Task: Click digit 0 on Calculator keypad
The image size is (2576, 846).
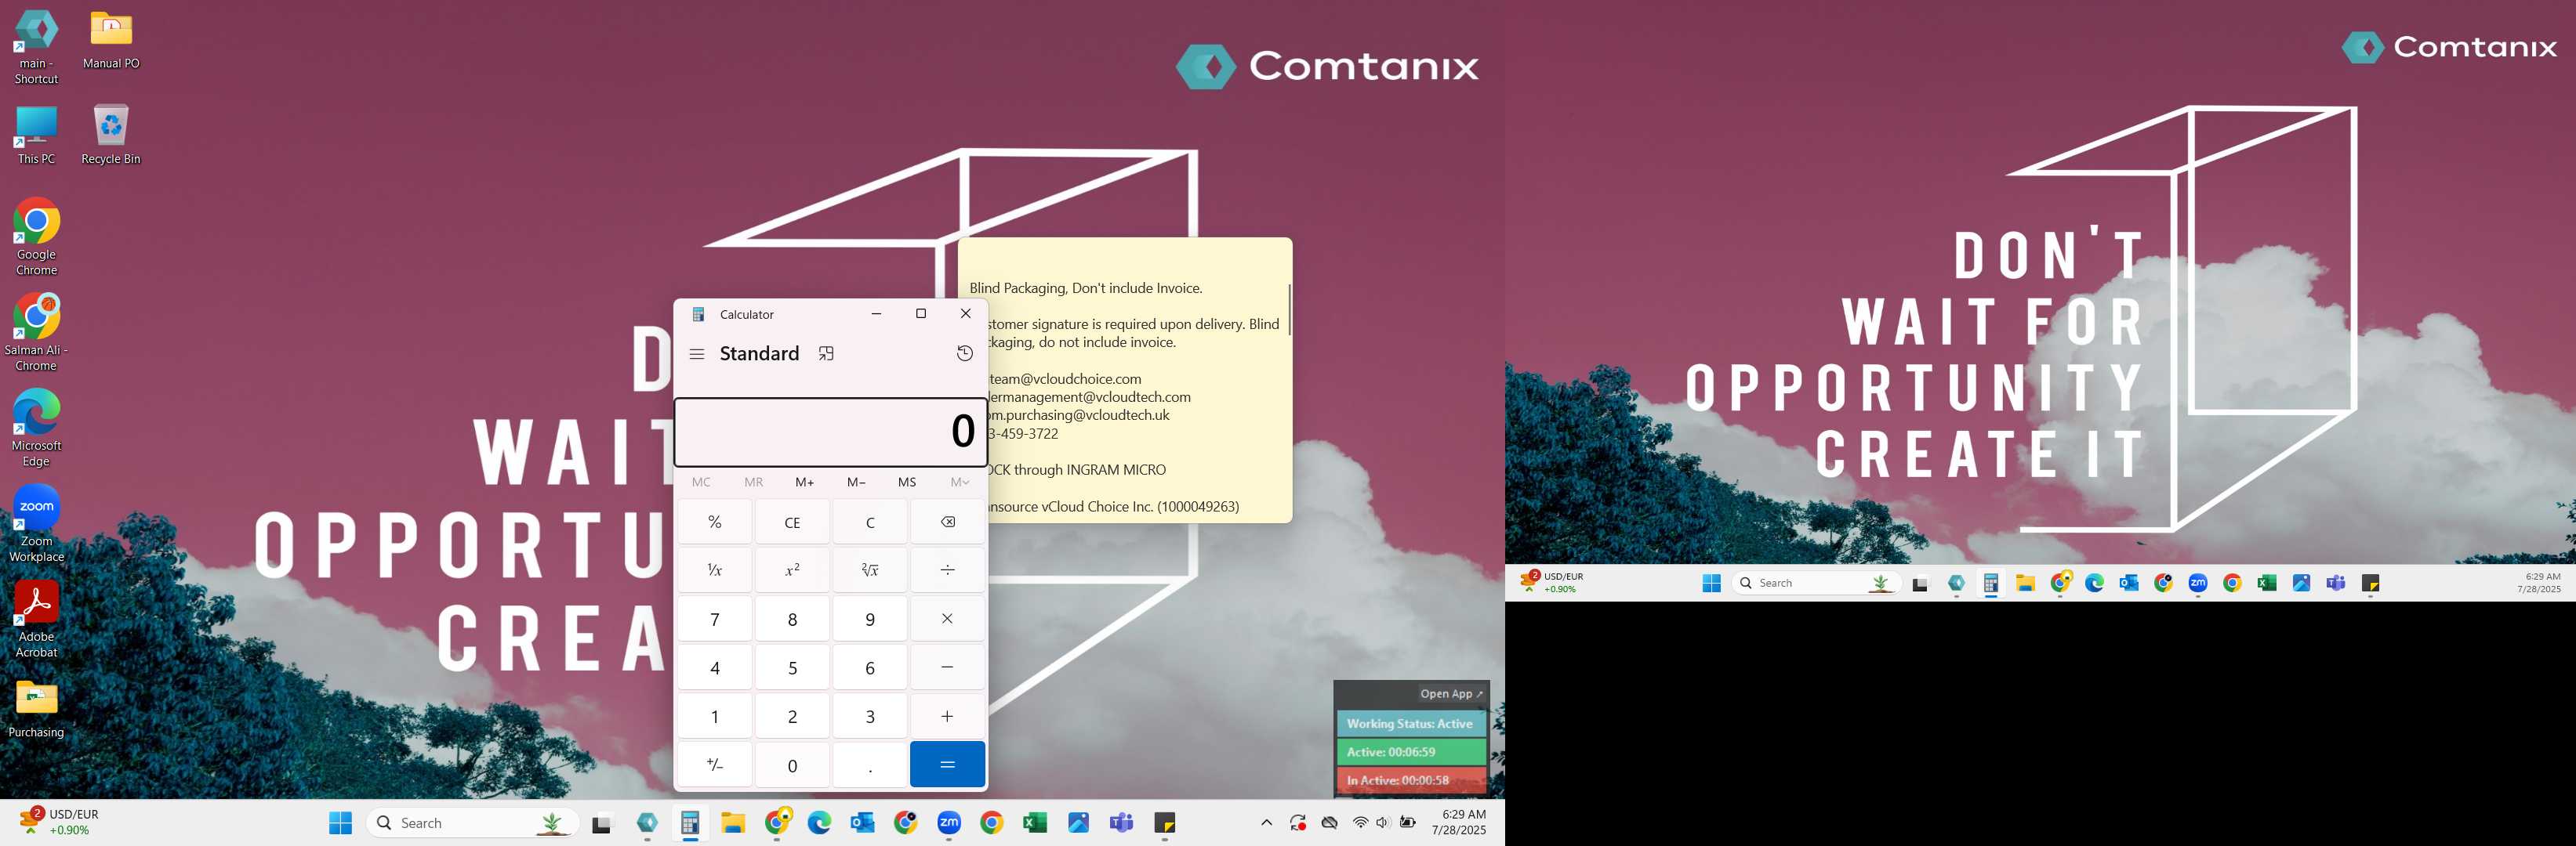Action: [x=792, y=764]
